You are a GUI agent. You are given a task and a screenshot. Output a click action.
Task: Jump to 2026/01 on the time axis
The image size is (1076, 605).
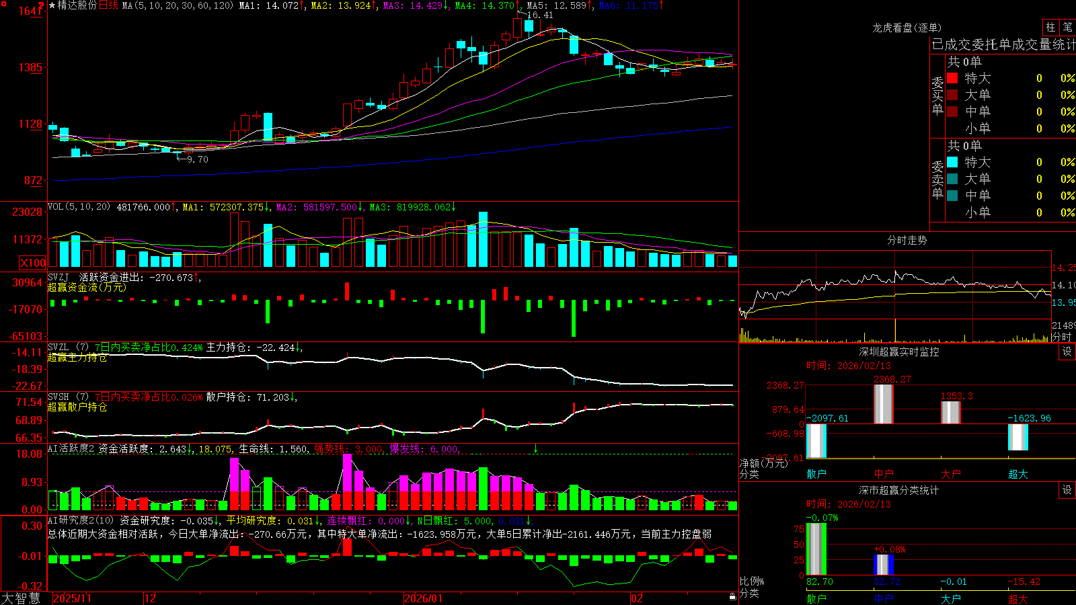423,598
